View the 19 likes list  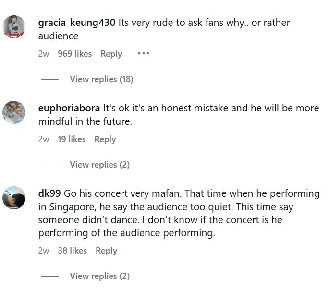[72, 139]
